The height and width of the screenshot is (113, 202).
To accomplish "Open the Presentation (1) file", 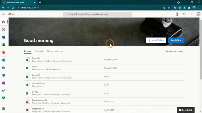I will [x=104, y=102].
